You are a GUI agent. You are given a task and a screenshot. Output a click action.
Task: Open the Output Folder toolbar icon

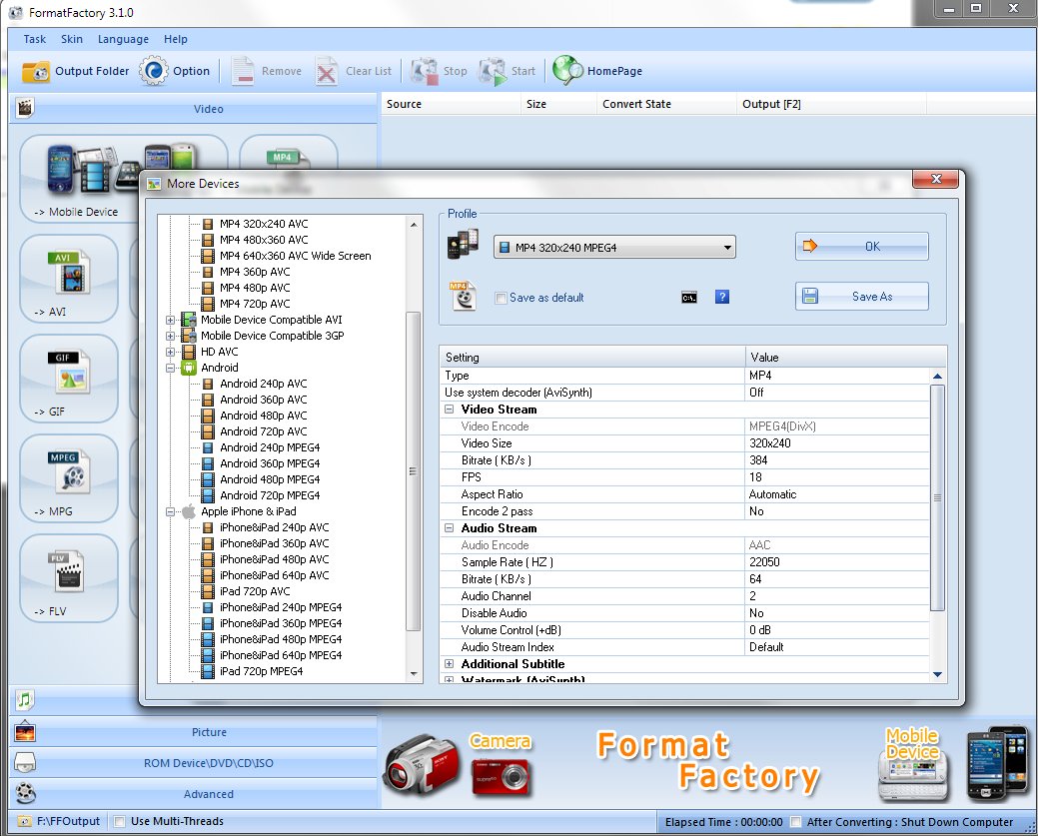[36, 71]
